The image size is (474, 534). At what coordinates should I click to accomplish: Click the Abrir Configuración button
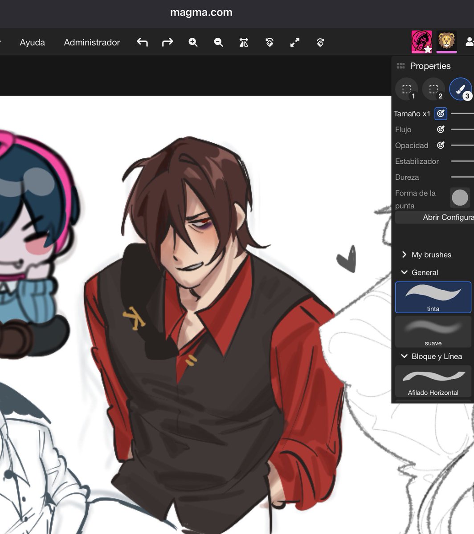click(x=434, y=217)
